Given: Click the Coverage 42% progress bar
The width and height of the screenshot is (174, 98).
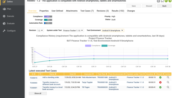Looking at the screenshot, I should coord(48,20).
